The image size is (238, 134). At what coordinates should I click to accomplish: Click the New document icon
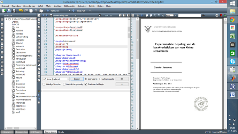[x=4, y=10]
